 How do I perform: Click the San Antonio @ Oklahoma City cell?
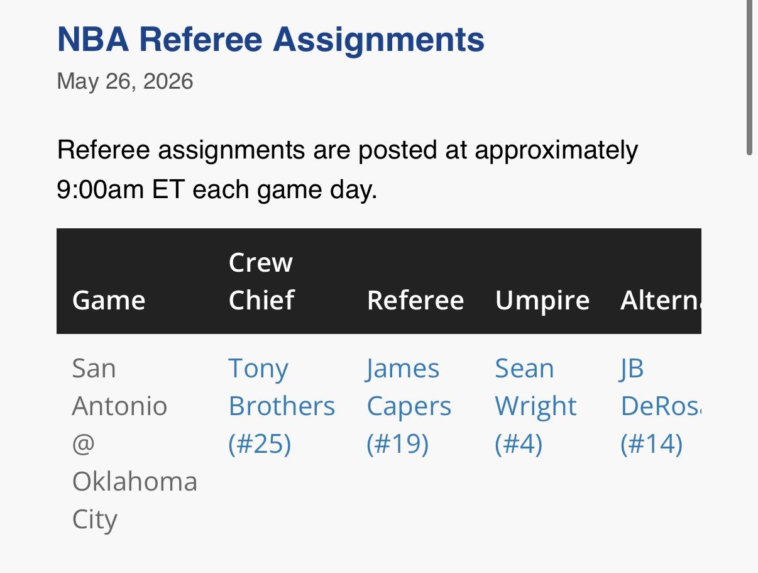pyautogui.click(x=135, y=444)
